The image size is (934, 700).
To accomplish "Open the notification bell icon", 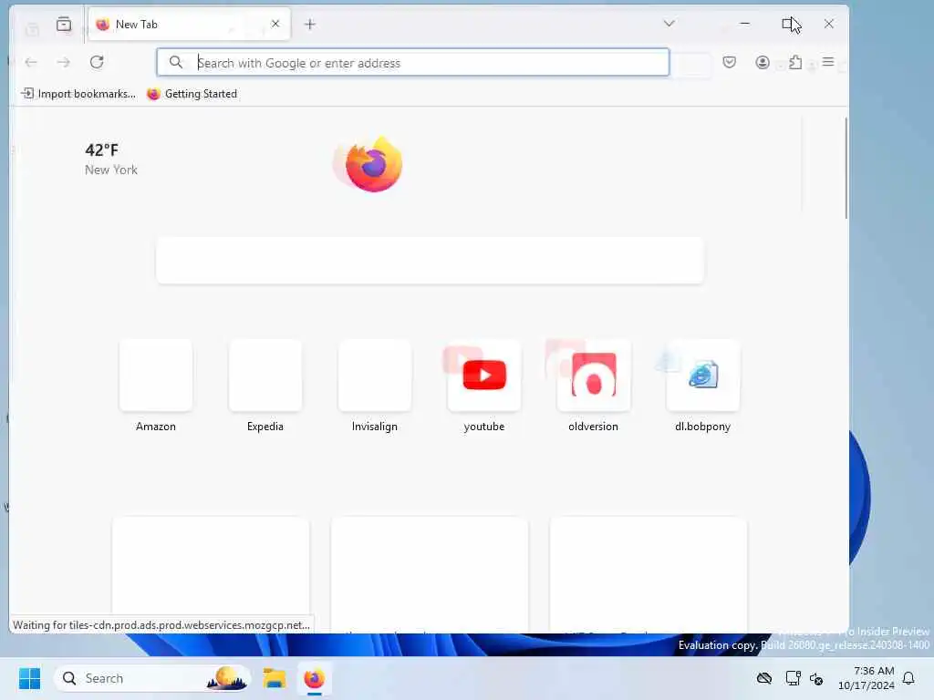I will pyautogui.click(x=908, y=678).
